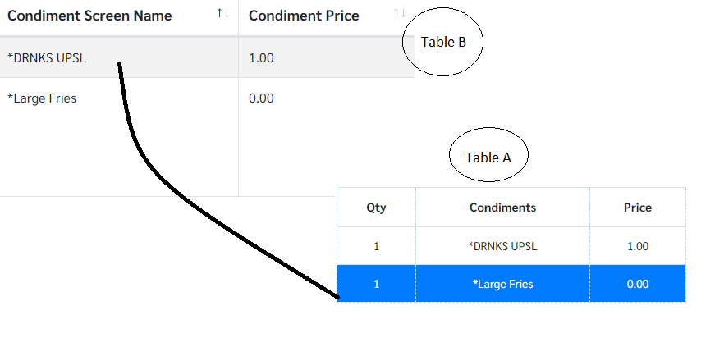Click the Table B oval label

[x=443, y=43]
